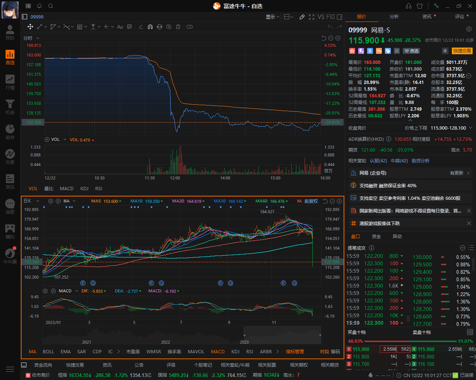Toggle the left panel icon beside 09999
This screenshot has width=476, height=380.
25,17
